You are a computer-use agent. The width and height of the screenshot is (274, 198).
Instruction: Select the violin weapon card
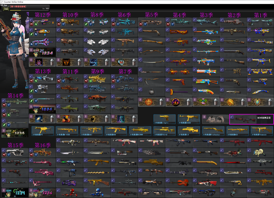point(179,183)
